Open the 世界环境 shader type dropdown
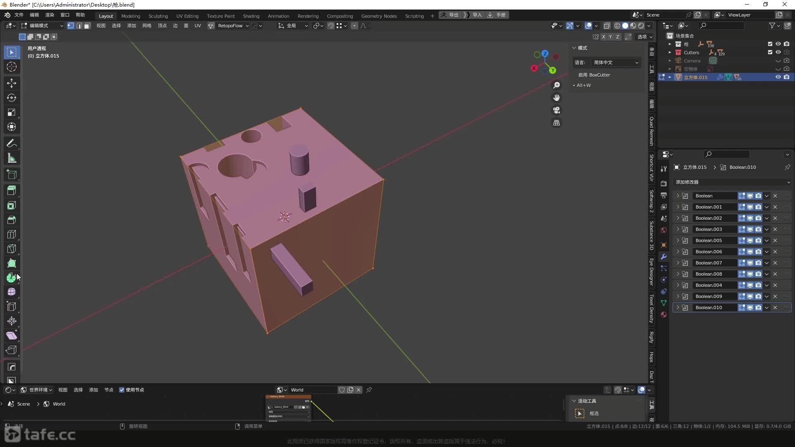The image size is (795, 447). (36, 390)
